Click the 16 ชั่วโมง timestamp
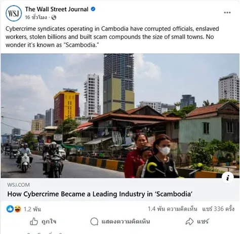 [36, 17]
